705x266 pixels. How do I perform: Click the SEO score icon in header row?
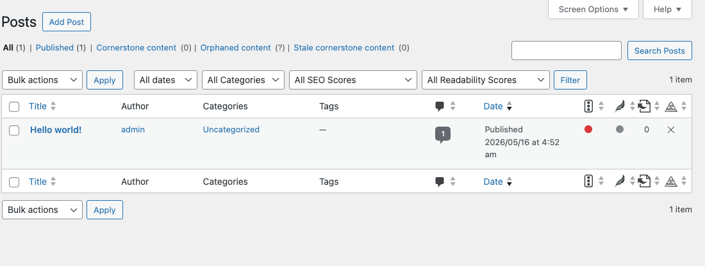[x=588, y=106]
